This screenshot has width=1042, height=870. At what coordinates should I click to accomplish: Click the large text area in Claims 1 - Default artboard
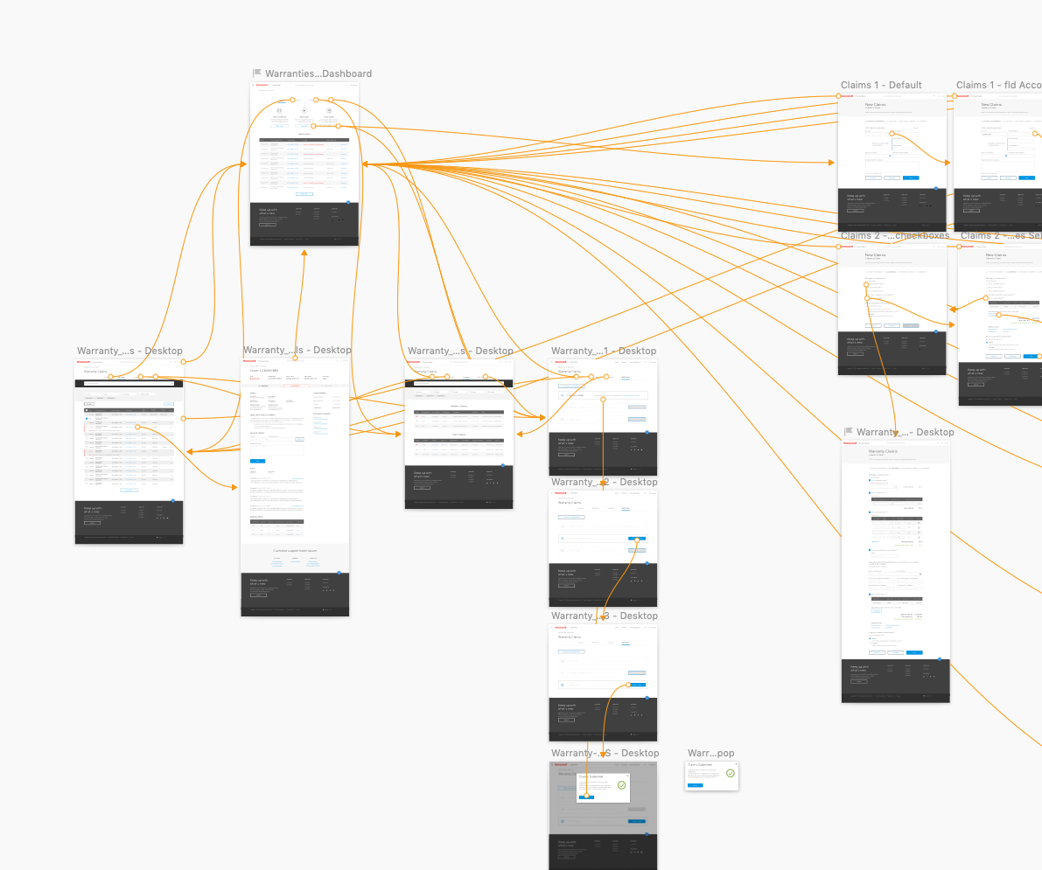[x=892, y=166]
